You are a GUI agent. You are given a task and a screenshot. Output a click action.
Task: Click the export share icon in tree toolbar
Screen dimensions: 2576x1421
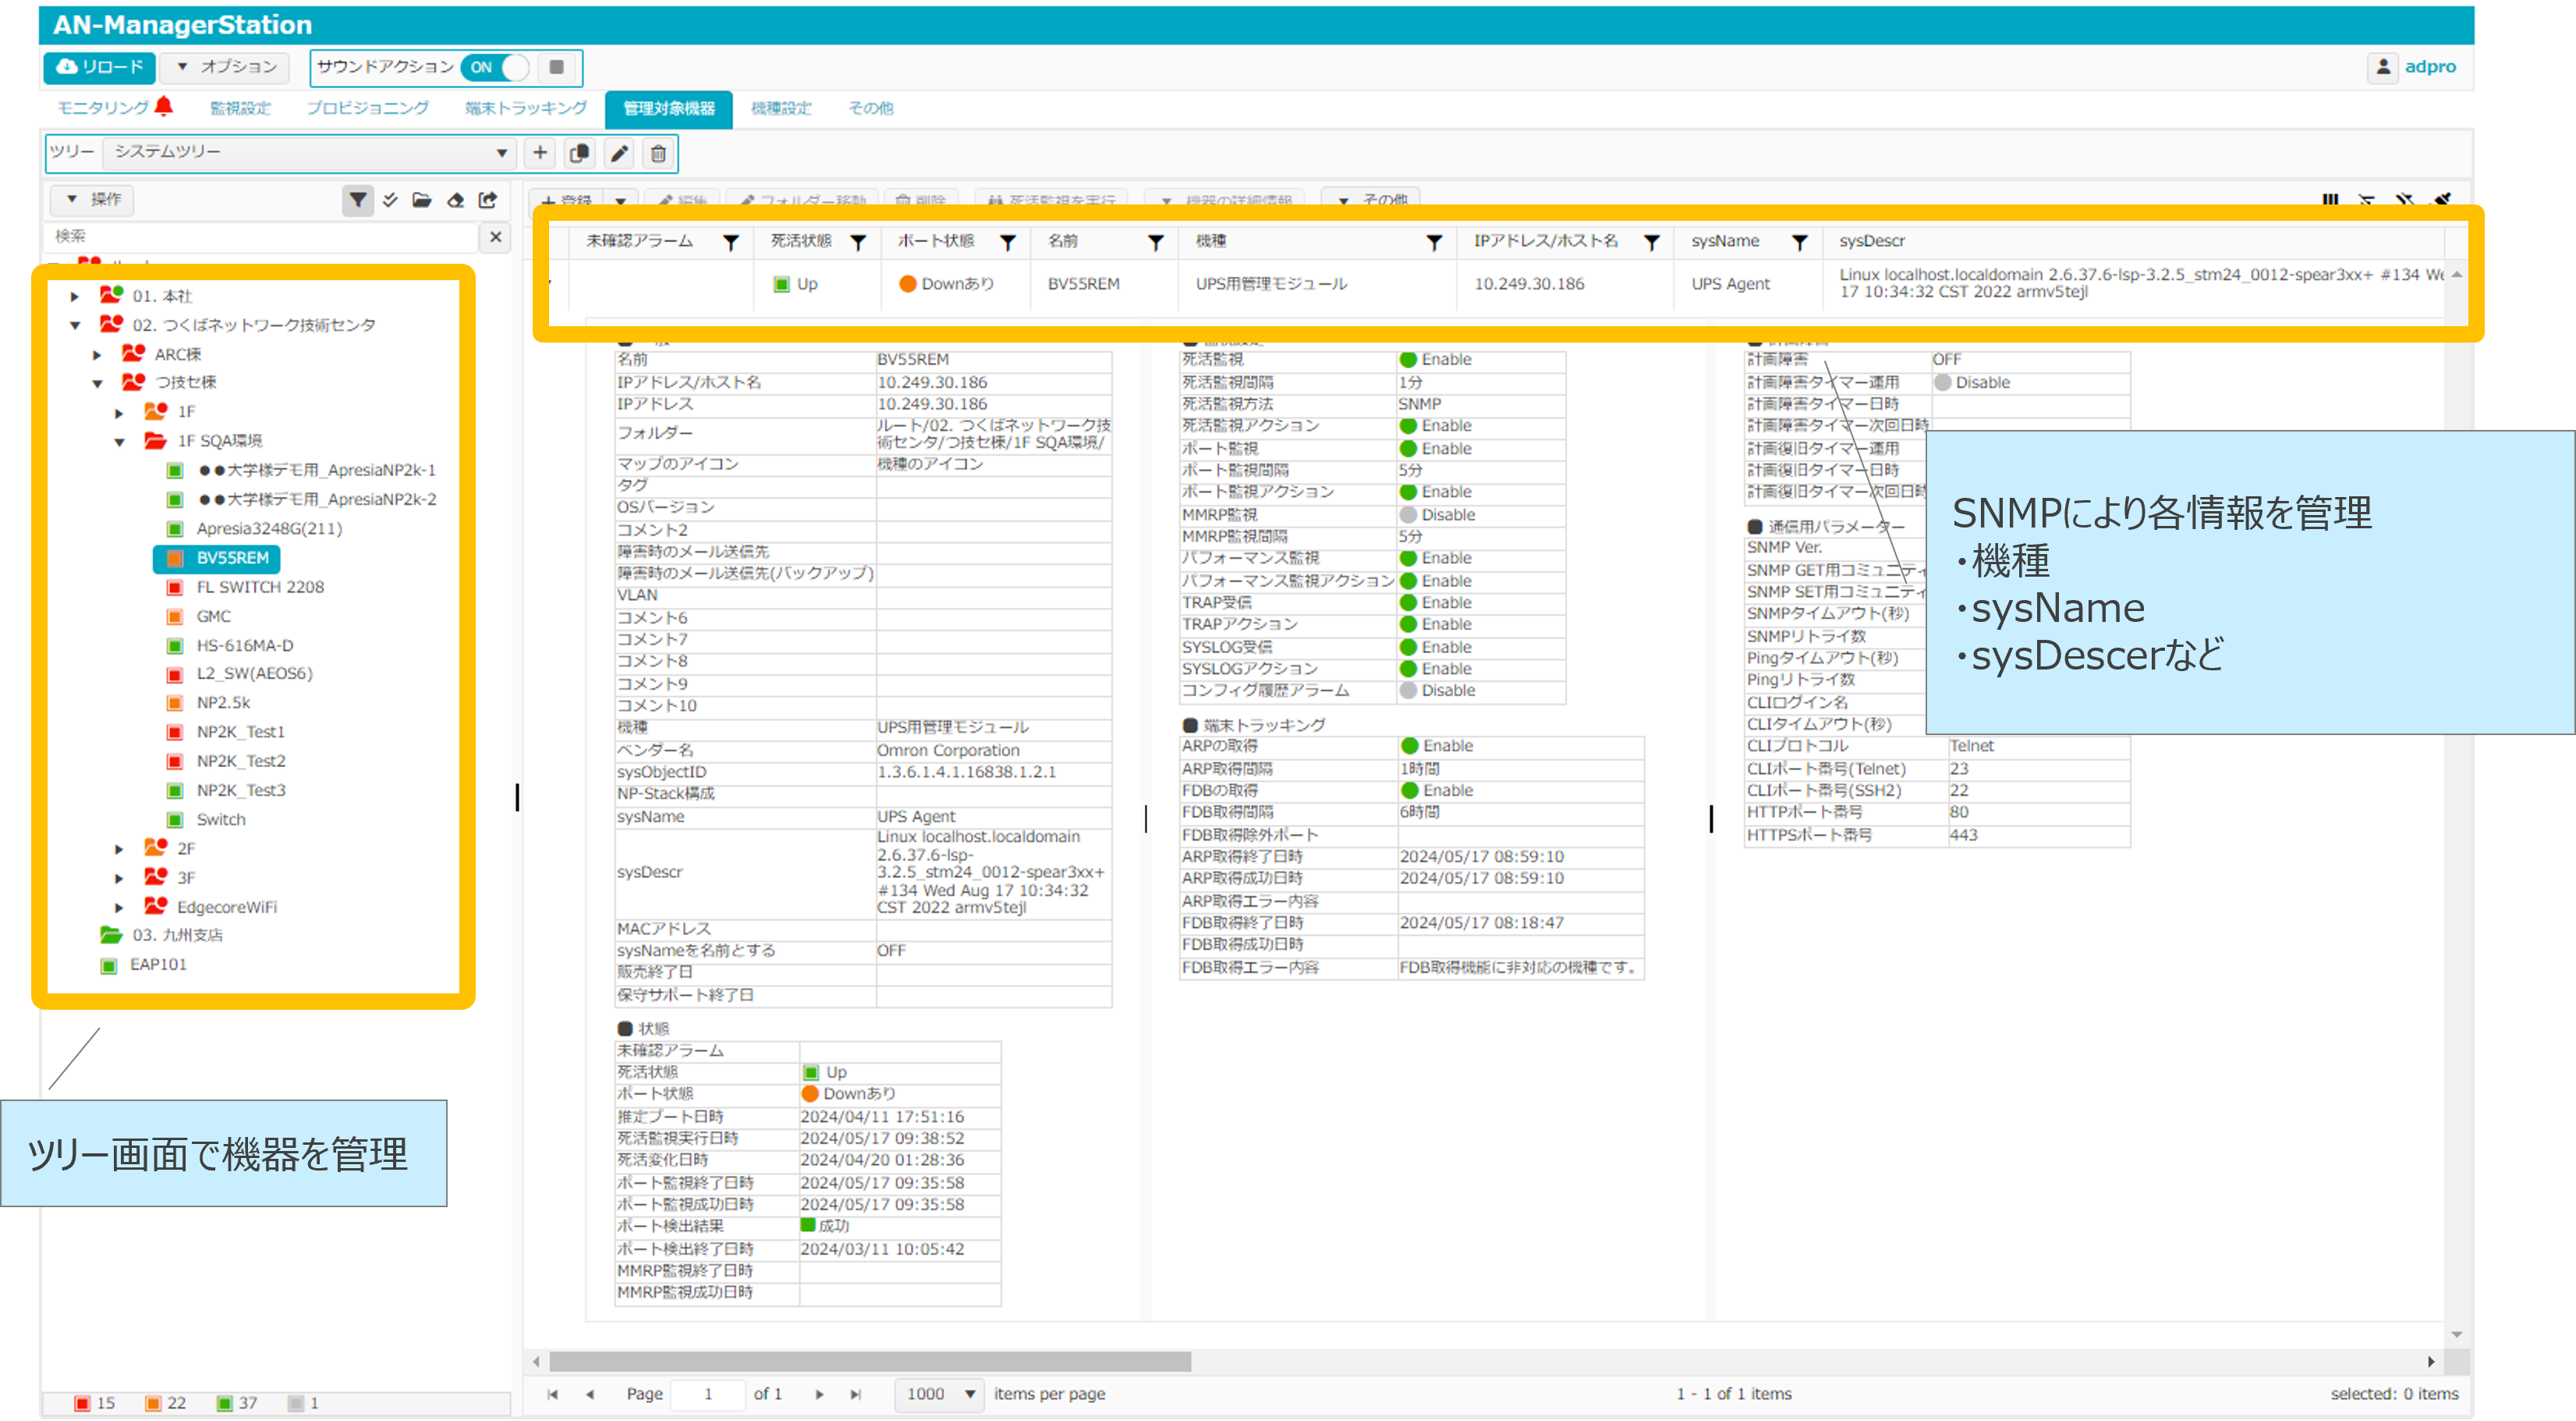(488, 200)
